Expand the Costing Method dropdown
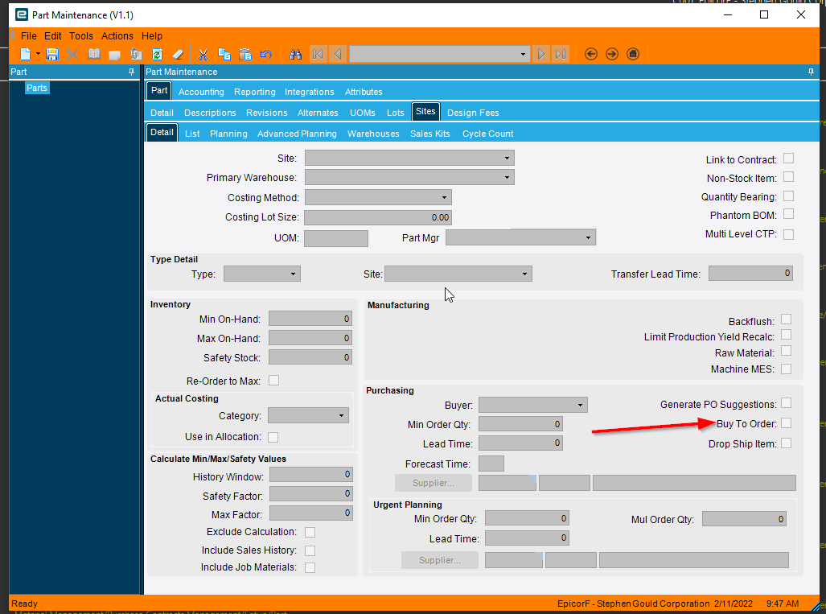 pyautogui.click(x=444, y=198)
